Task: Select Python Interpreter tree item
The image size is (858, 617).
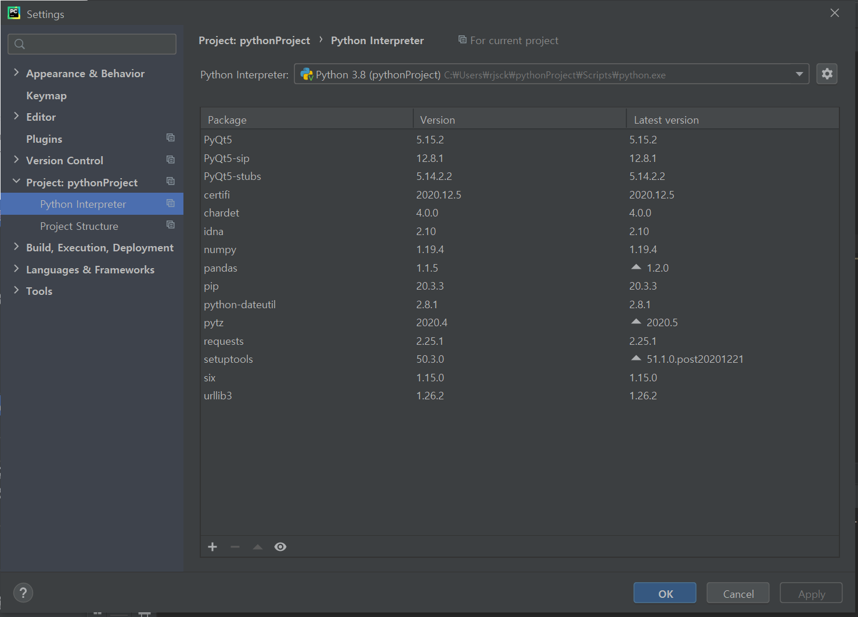Action: [x=92, y=204]
